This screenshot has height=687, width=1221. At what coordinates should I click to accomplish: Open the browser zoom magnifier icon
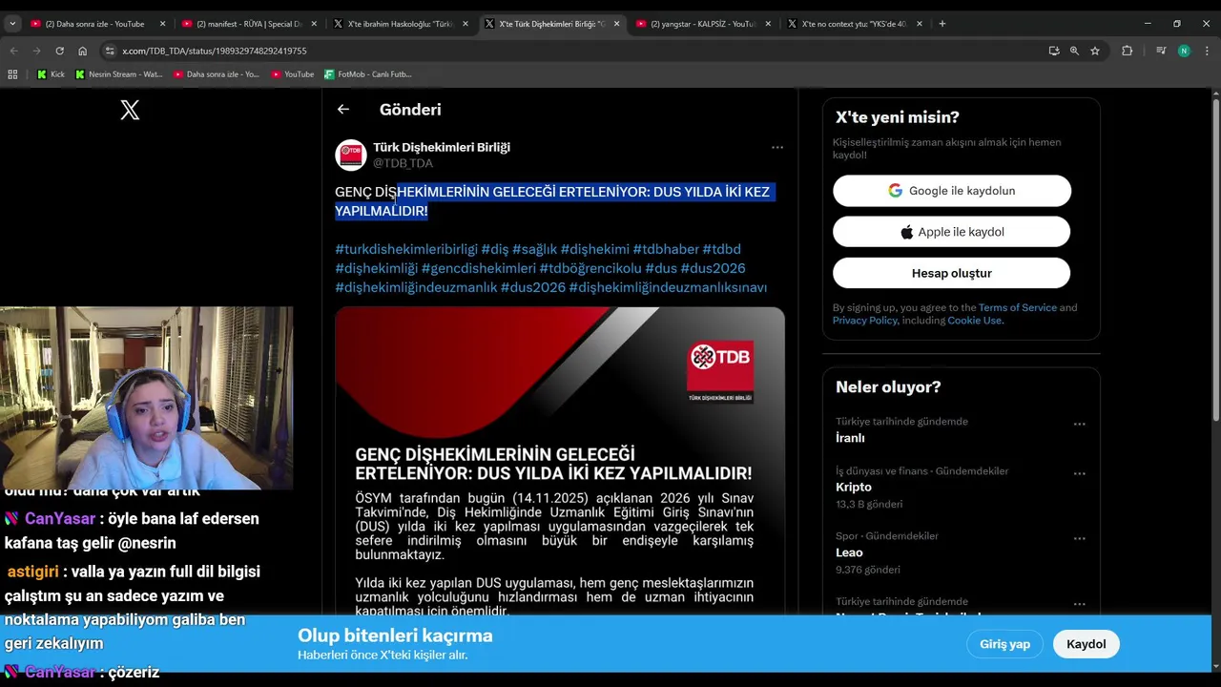coord(1074,51)
